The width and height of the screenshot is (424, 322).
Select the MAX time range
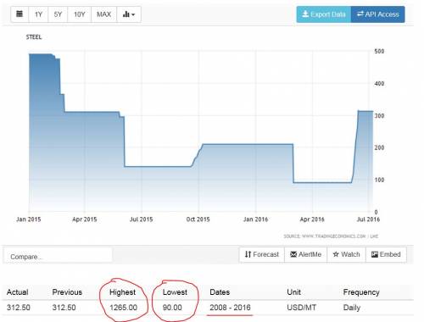(103, 14)
